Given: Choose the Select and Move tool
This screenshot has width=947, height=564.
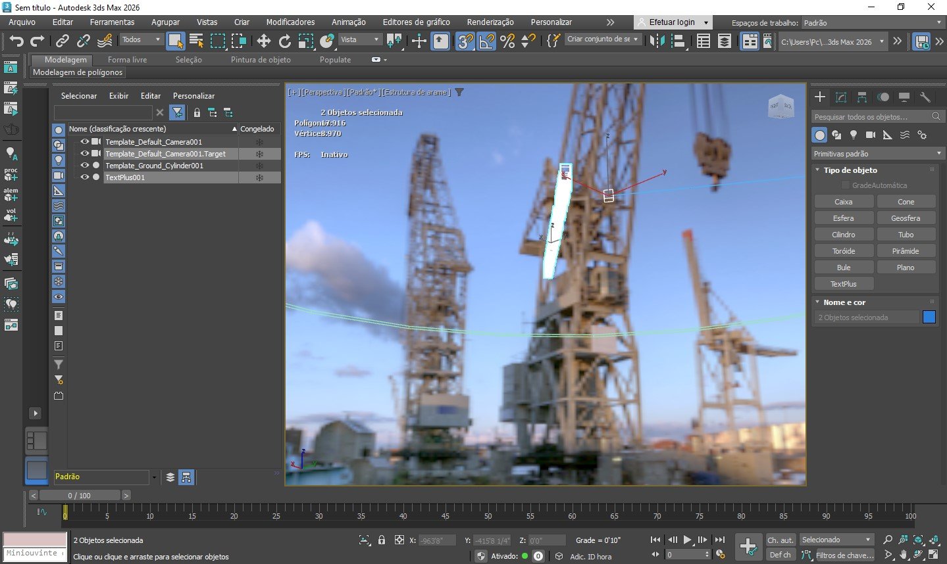Looking at the screenshot, I should point(263,41).
